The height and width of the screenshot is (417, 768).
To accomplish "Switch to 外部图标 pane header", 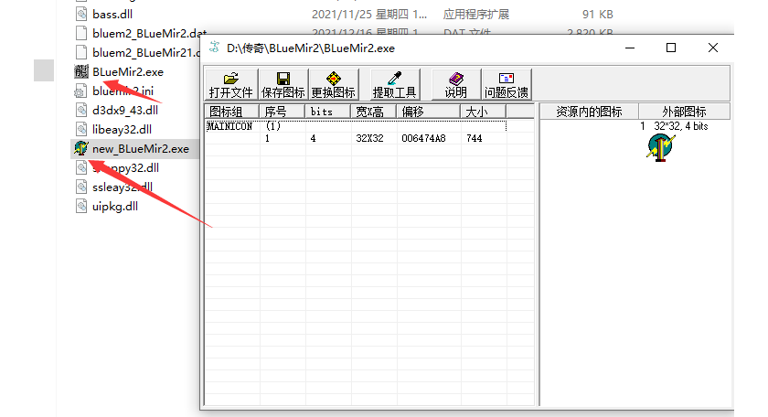I will tap(684, 112).
